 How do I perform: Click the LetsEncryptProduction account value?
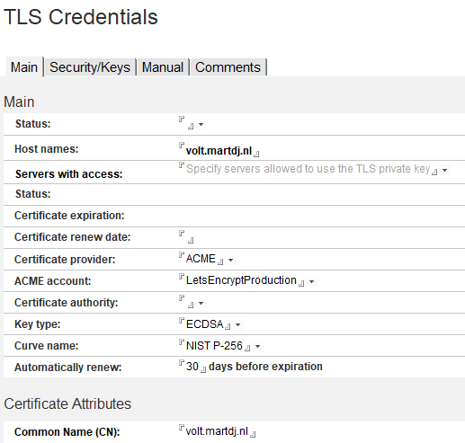pyautogui.click(x=241, y=280)
